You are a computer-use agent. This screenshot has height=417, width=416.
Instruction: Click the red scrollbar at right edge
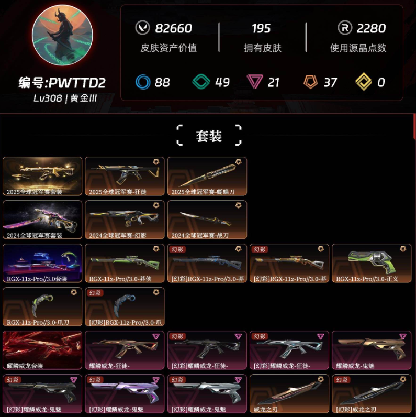click(414, 126)
